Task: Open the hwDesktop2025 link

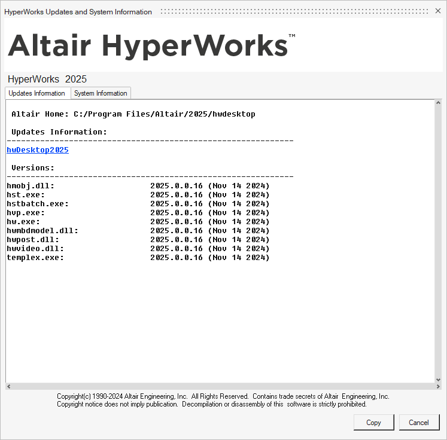Action: (38, 150)
